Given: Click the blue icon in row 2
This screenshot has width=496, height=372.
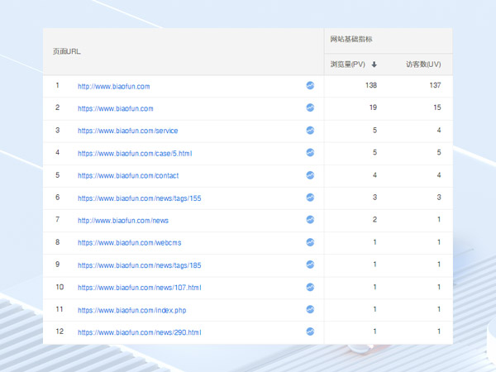Looking at the screenshot, I should (310, 107).
